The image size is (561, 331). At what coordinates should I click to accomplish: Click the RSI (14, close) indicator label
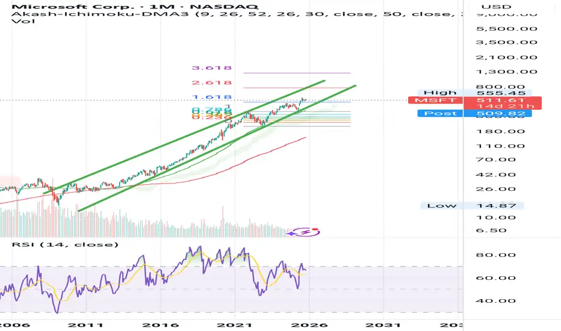[65, 244]
